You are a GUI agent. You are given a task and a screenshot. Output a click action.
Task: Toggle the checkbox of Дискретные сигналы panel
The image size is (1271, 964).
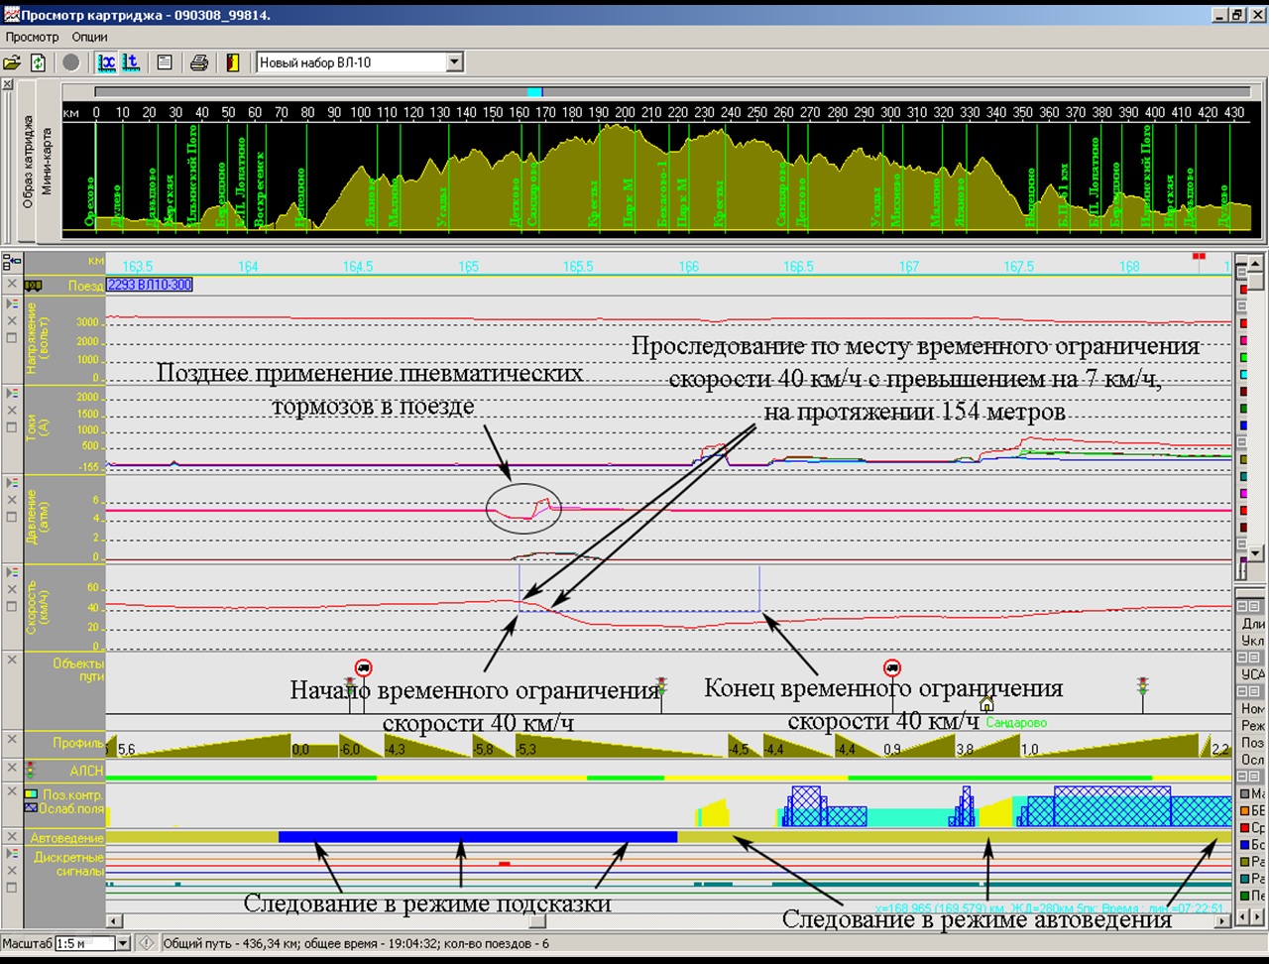12,888
